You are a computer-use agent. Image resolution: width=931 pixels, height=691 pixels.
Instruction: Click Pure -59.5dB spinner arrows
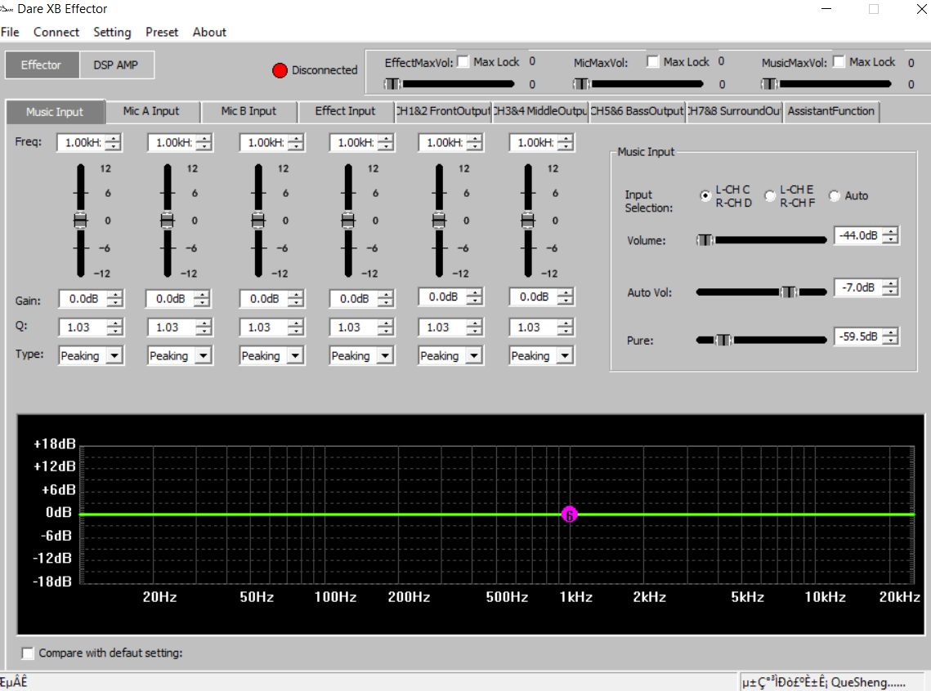coord(890,337)
